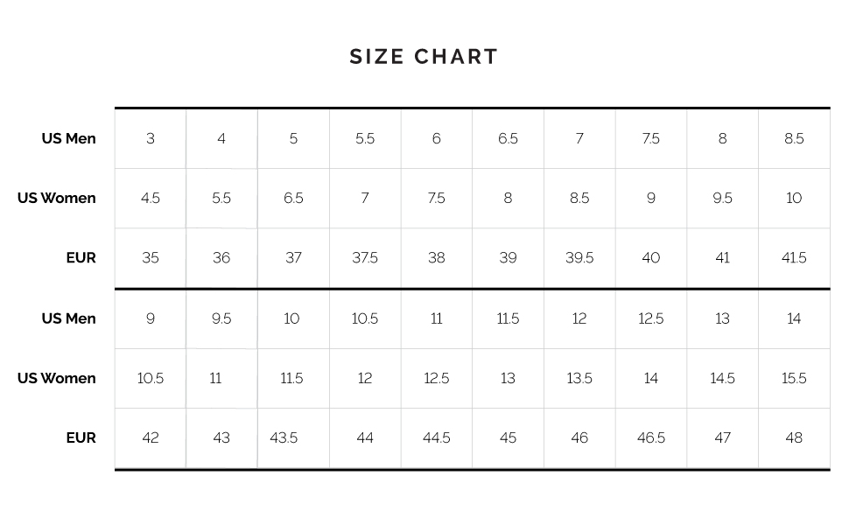Click the US Men 5.5 cell
The image size is (849, 525).
tap(365, 139)
